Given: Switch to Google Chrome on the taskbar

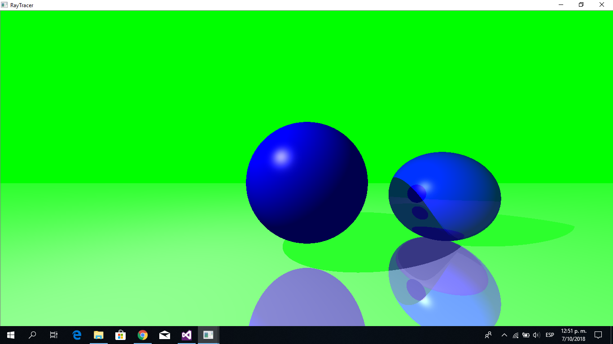Looking at the screenshot, I should coord(143,335).
